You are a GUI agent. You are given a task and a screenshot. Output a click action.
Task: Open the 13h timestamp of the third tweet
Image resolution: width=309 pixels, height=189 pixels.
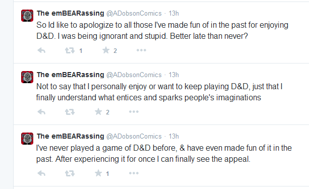click(173, 137)
